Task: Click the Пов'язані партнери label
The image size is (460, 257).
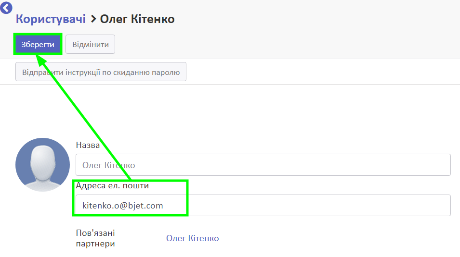Action: 95,238
